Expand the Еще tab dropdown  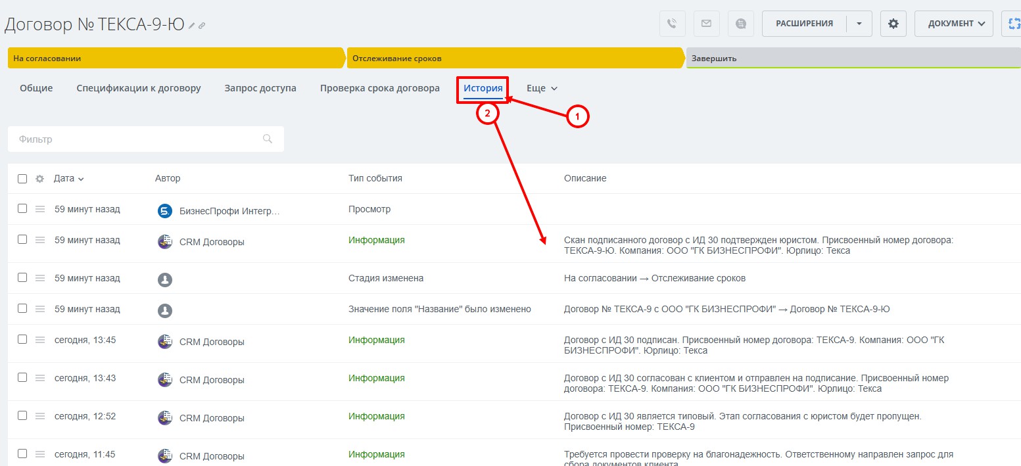(x=542, y=88)
